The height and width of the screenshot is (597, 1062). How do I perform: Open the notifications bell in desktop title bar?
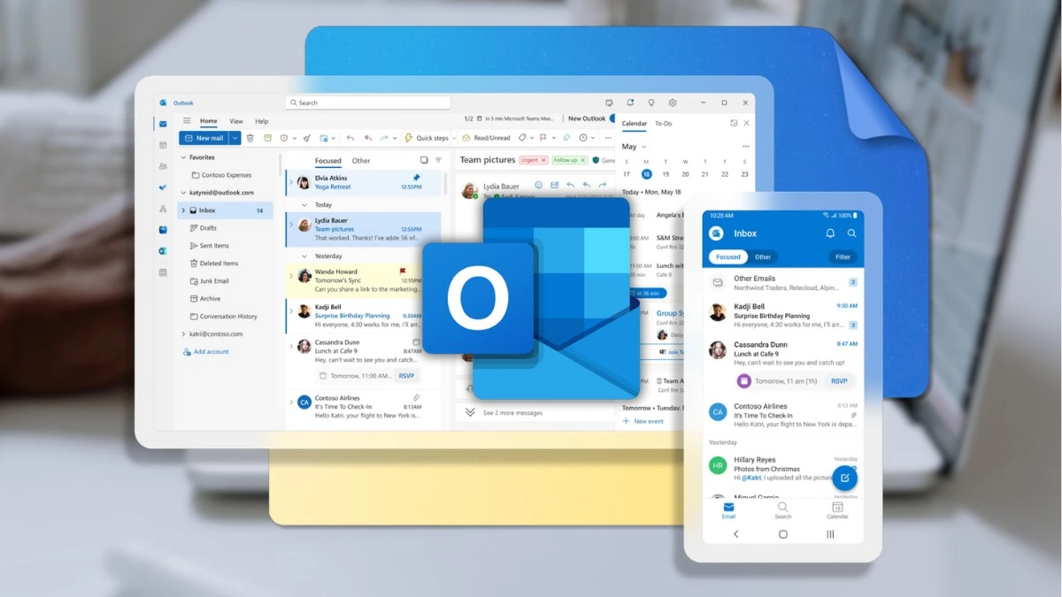[x=630, y=103]
